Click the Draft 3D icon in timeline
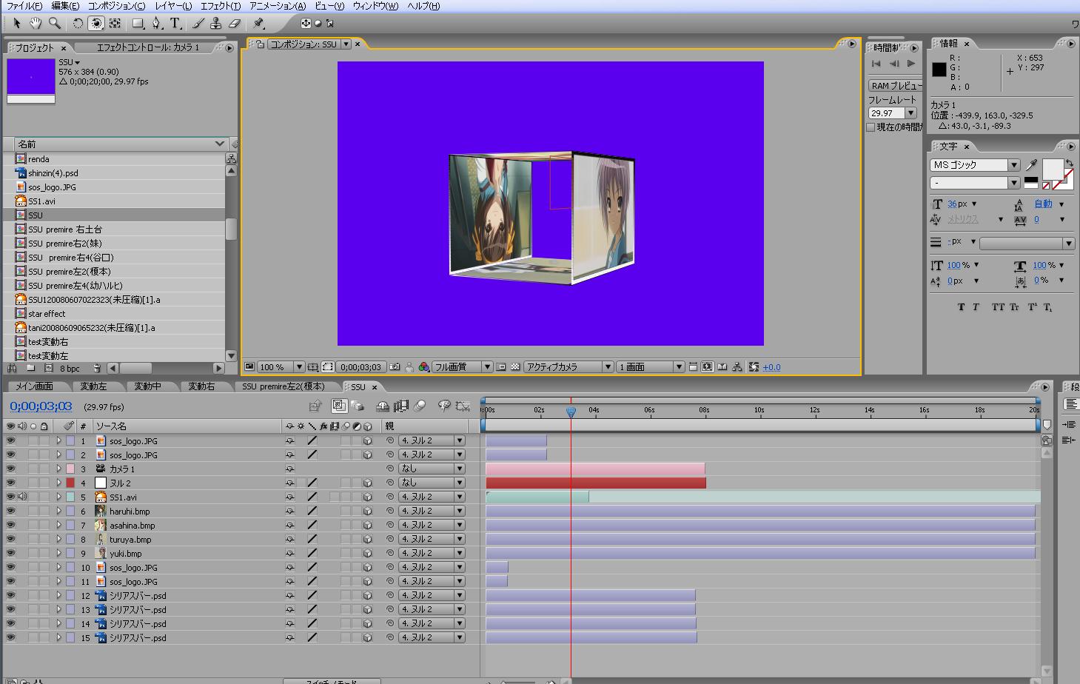 pyautogui.click(x=383, y=406)
